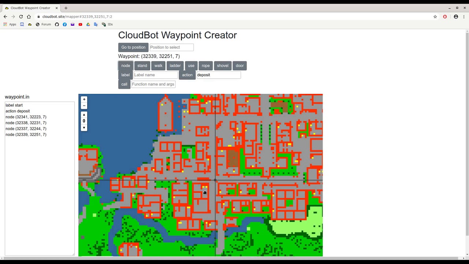This screenshot has width=469, height=264.
Task: Close the CloudBot Waypoint Creator tab
Action: (x=57, y=8)
